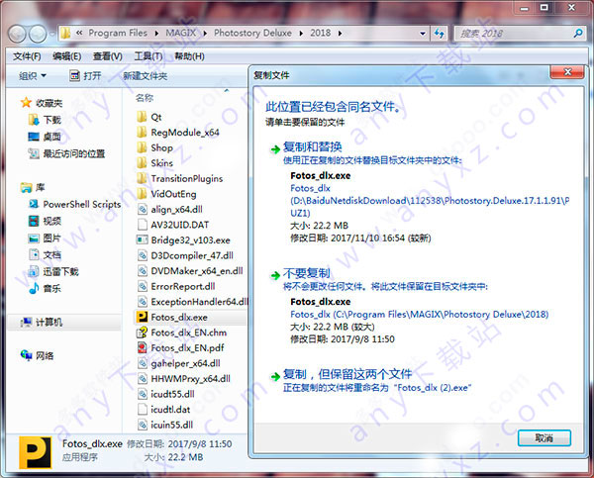Screen dimensions: 594x478
Task: Select the 2018 breadcrumb segment
Action: pos(321,33)
